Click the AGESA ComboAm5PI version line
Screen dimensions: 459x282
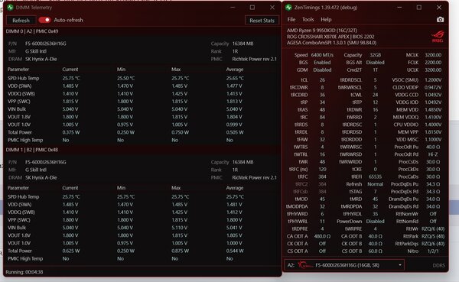(331, 43)
